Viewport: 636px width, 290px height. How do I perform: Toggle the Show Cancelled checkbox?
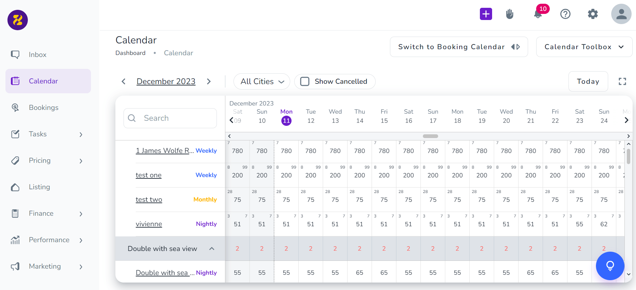pos(305,81)
